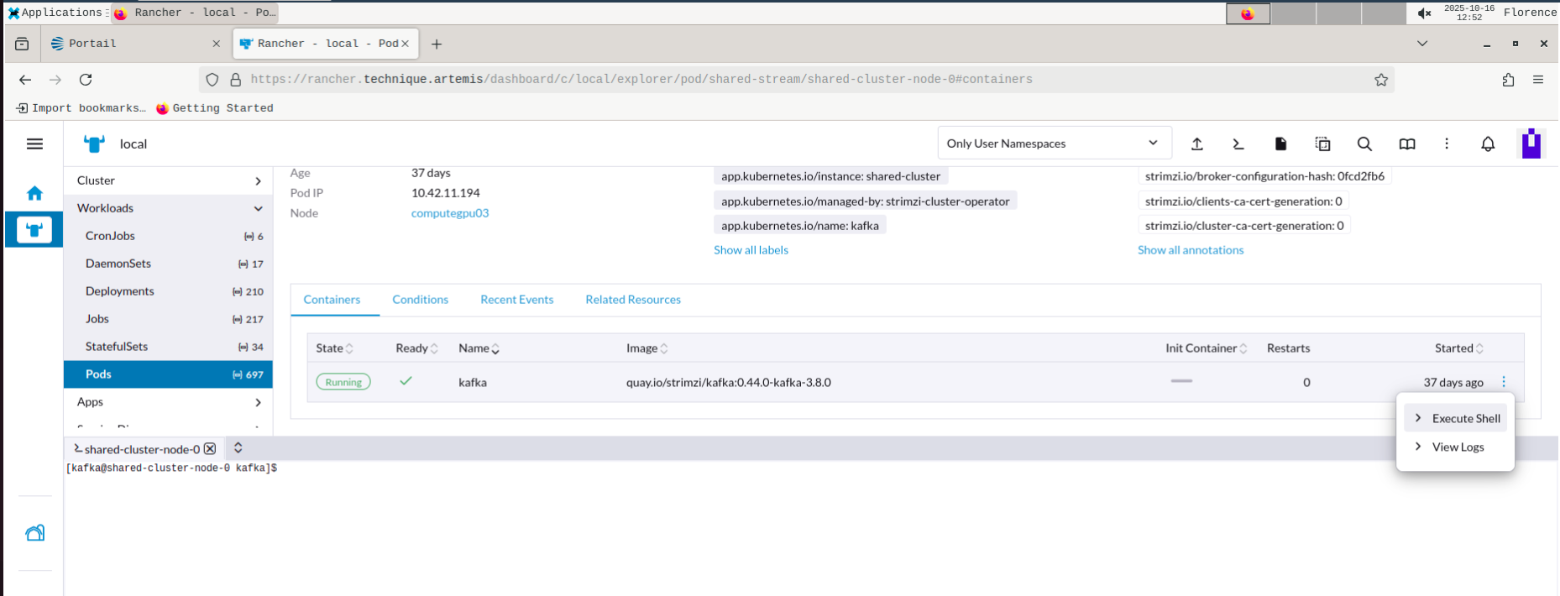Select Execute Shell from the context menu
The image size is (1560, 596).
[1465, 418]
